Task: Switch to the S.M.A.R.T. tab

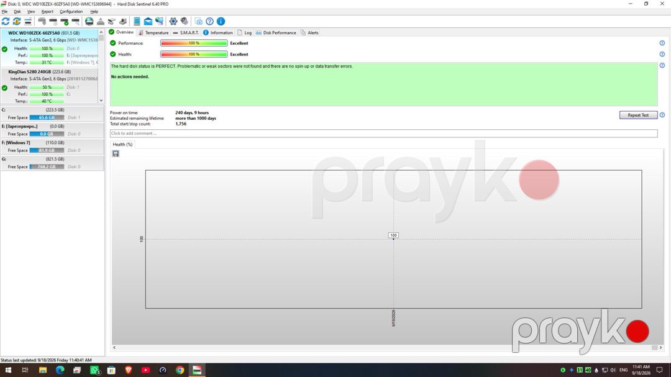Action: (186, 32)
